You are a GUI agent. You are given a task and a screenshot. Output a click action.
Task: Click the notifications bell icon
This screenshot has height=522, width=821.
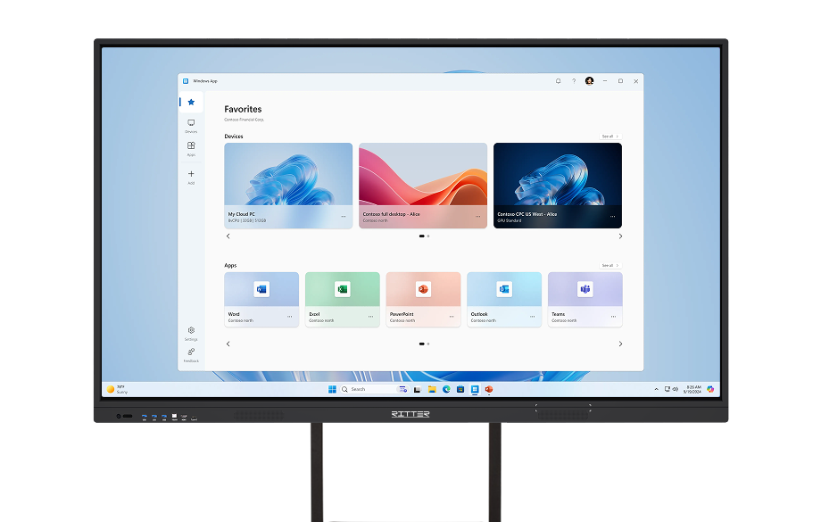tap(559, 81)
